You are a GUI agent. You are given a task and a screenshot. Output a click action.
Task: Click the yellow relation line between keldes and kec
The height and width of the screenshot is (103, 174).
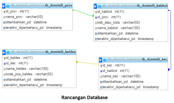coord(88,63)
